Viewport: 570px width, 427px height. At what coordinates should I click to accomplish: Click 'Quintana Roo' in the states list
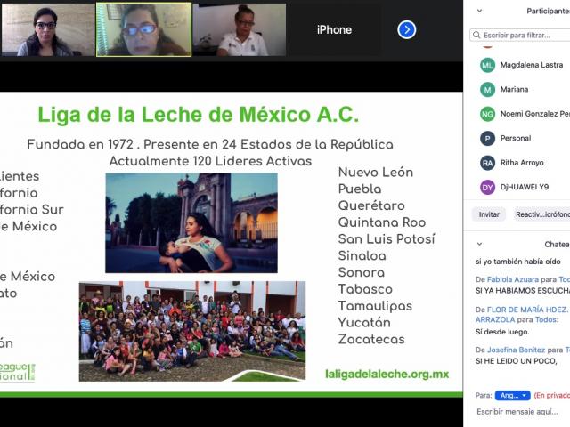[x=382, y=222]
